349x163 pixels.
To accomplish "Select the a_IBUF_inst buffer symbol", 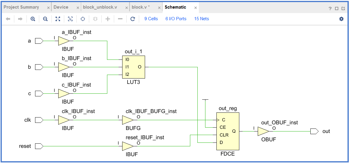I will click(x=64, y=41).
